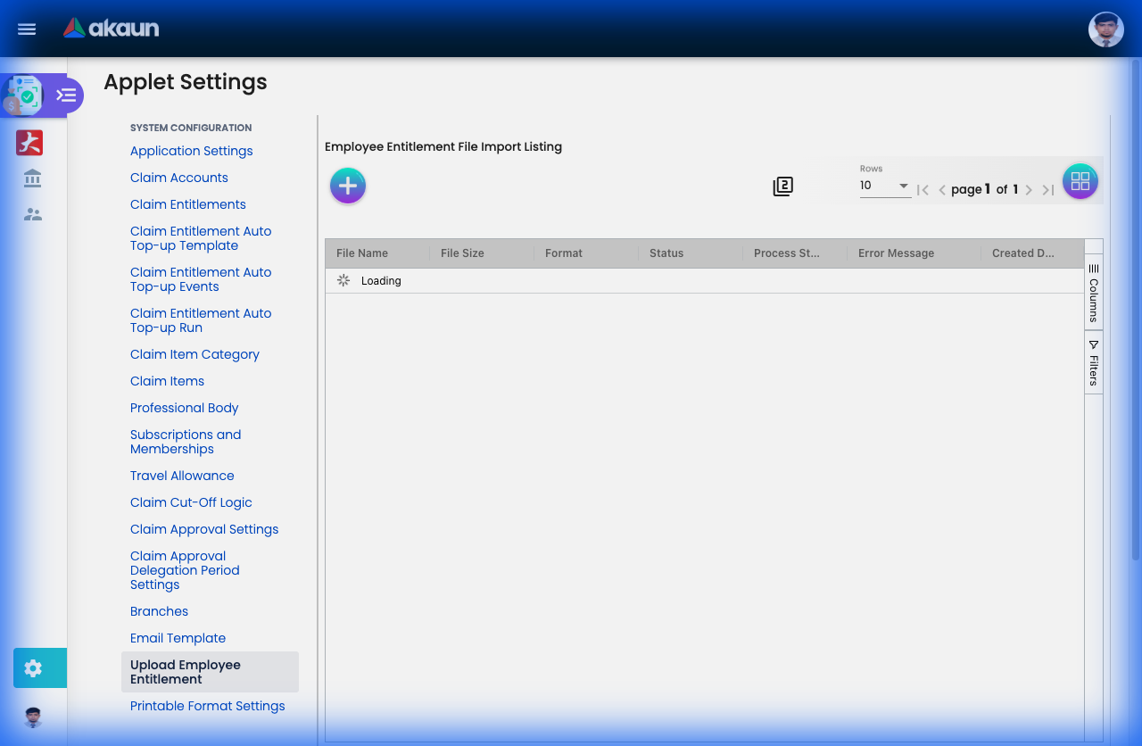Click the akaun logo in the header
Viewport: 1142px width, 746px height.
[111, 28]
